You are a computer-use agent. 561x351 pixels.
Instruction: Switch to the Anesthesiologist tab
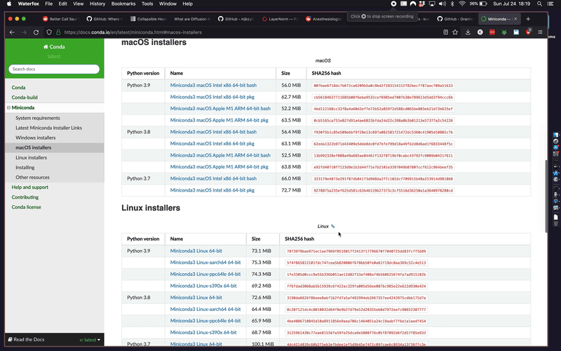(324, 19)
